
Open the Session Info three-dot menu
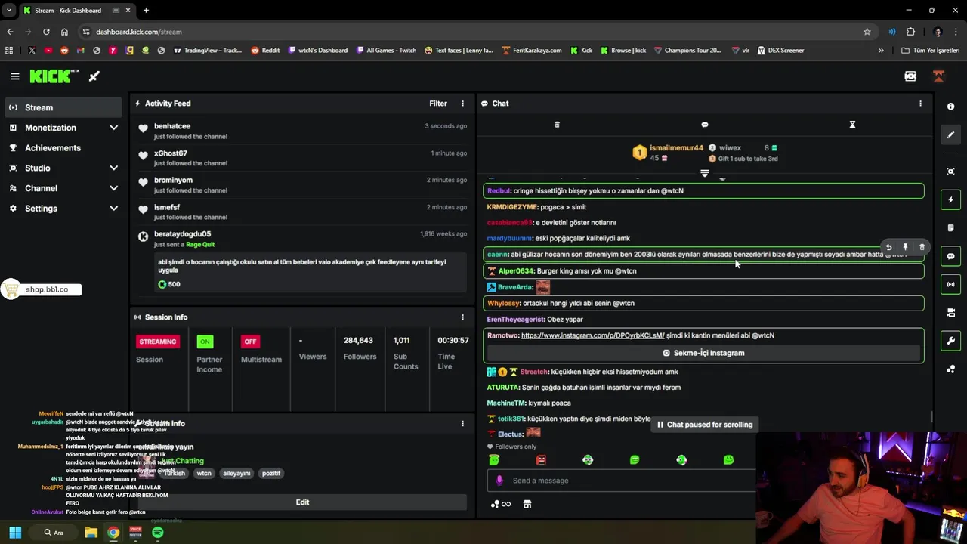pos(462,317)
